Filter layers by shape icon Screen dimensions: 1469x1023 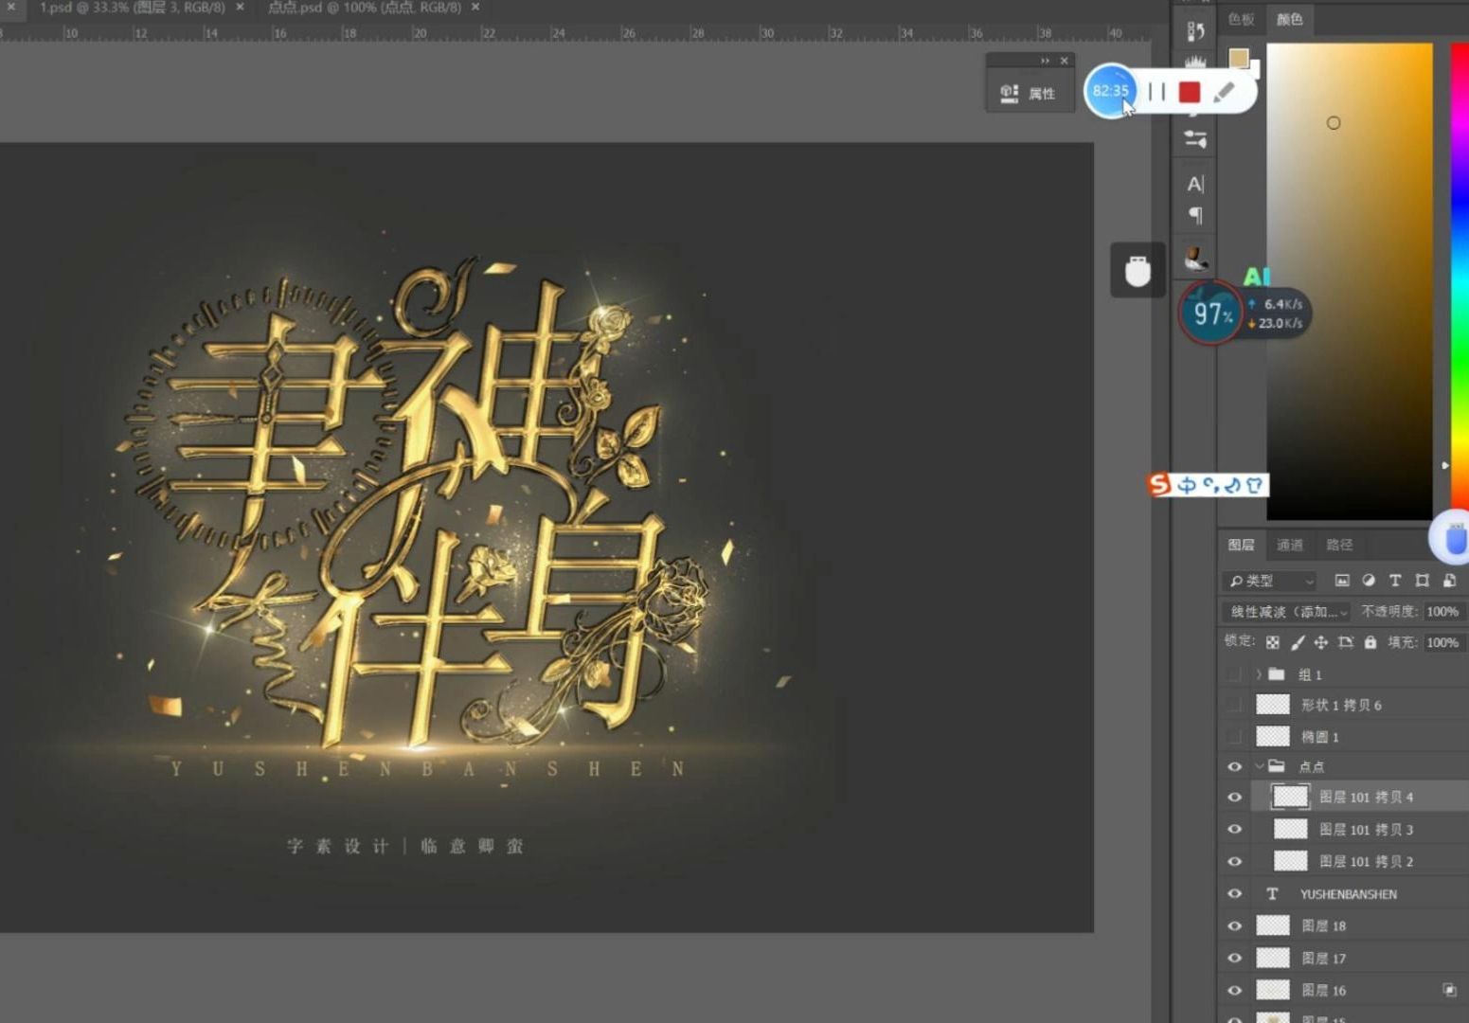tap(1422, 581)
